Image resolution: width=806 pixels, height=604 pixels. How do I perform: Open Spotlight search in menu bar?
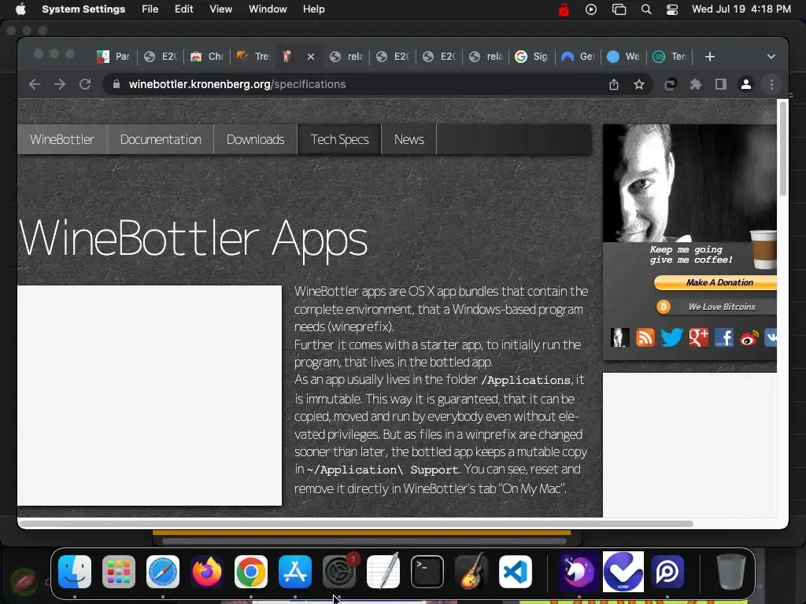pyautogui.click(x=646, y=9)
